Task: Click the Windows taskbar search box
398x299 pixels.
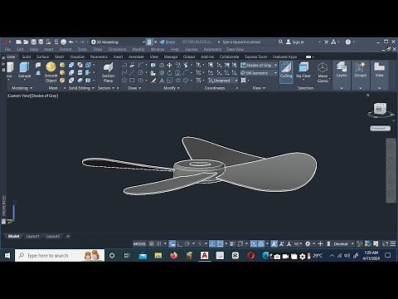Action: pyautogui.click(x=60, y=255)
